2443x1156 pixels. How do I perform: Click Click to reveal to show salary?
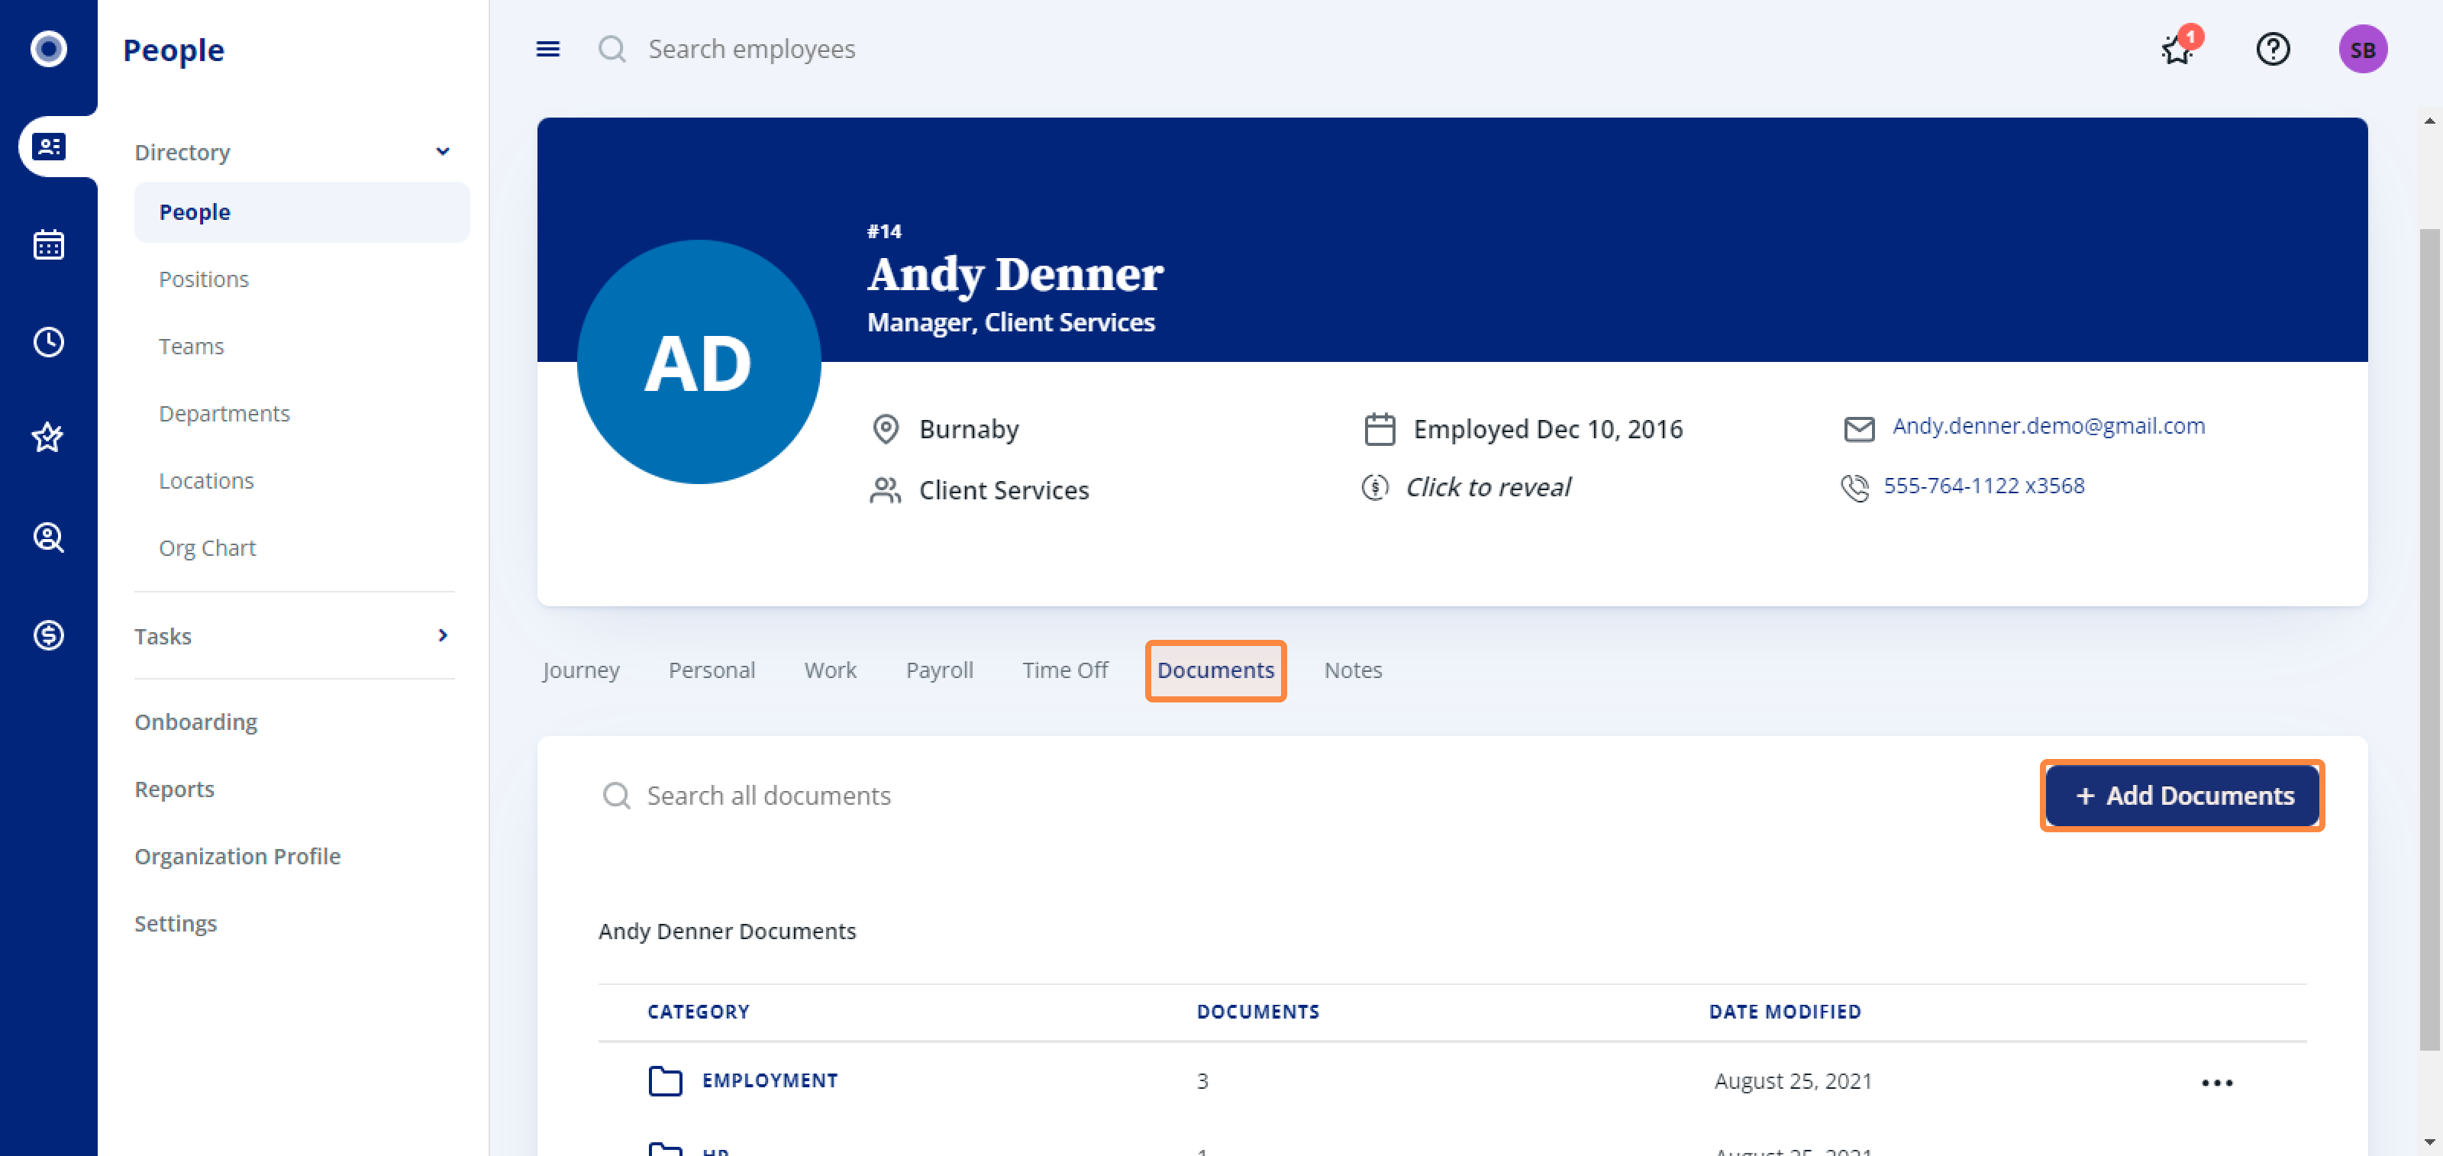click(1488, 486)
